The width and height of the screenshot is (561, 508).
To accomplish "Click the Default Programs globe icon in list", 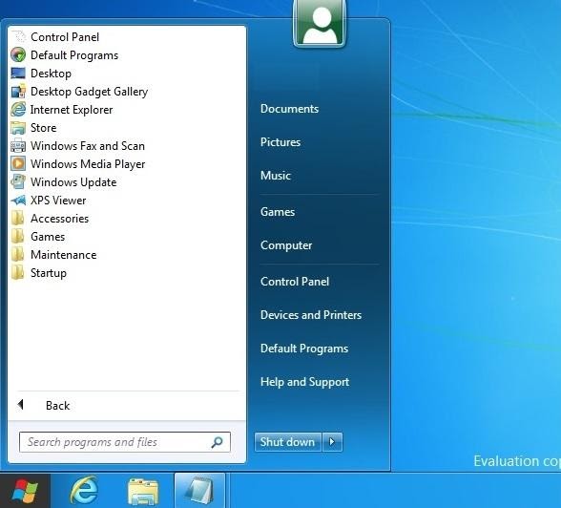I will point(18,55).
